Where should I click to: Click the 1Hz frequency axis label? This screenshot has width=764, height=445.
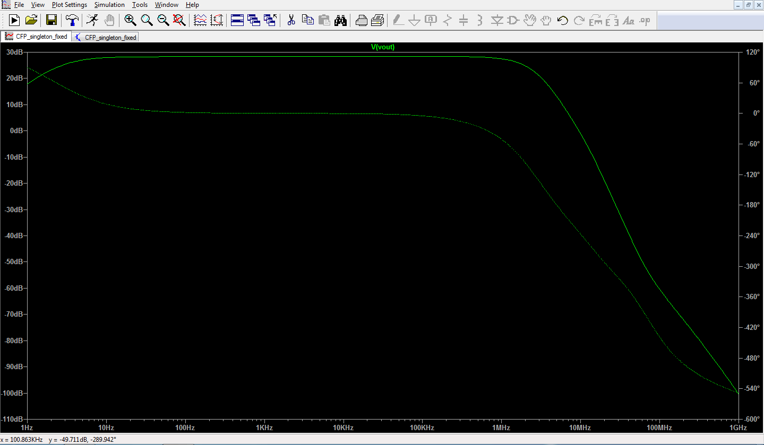(x=27, y=427)
